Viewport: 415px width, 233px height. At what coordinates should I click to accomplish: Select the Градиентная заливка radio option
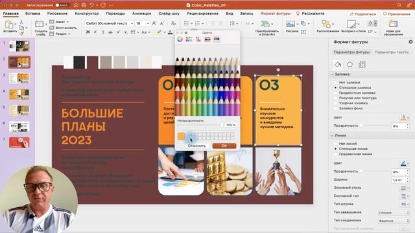coord(336,93)
